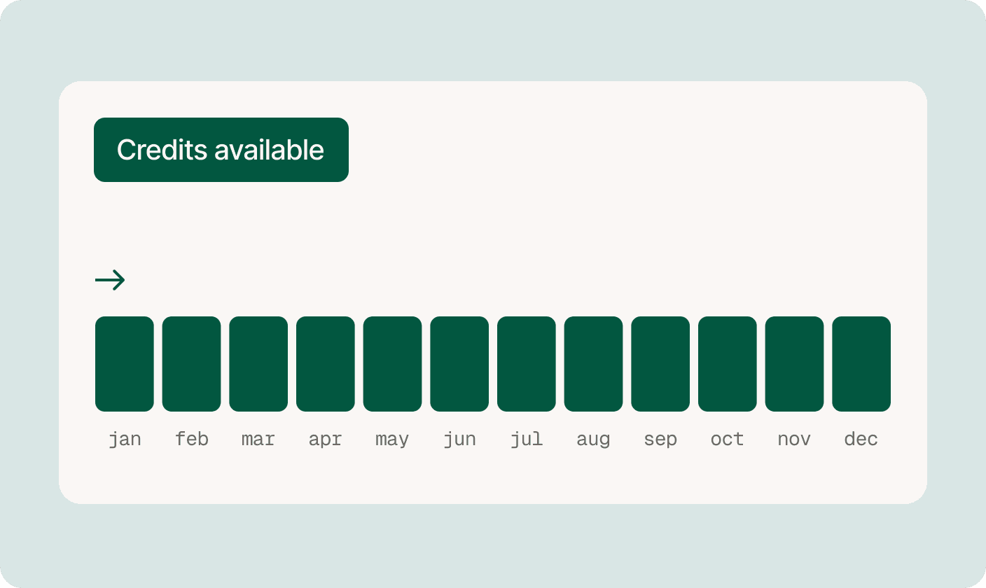The height and width of the screenshot is (588, 986).
Task: Click the December credit block
Action: click(x=861, y=364)
